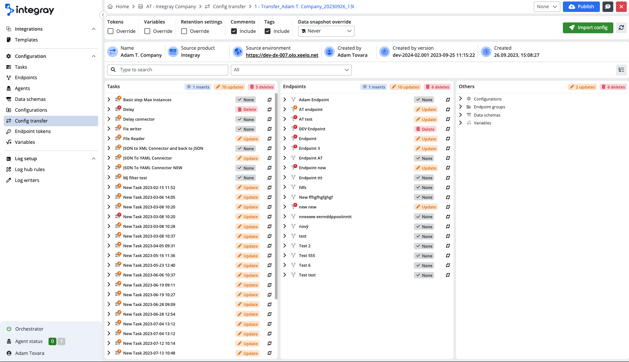Go to Log hub rules menu item
629x362 pixels.
pos(30,170)
